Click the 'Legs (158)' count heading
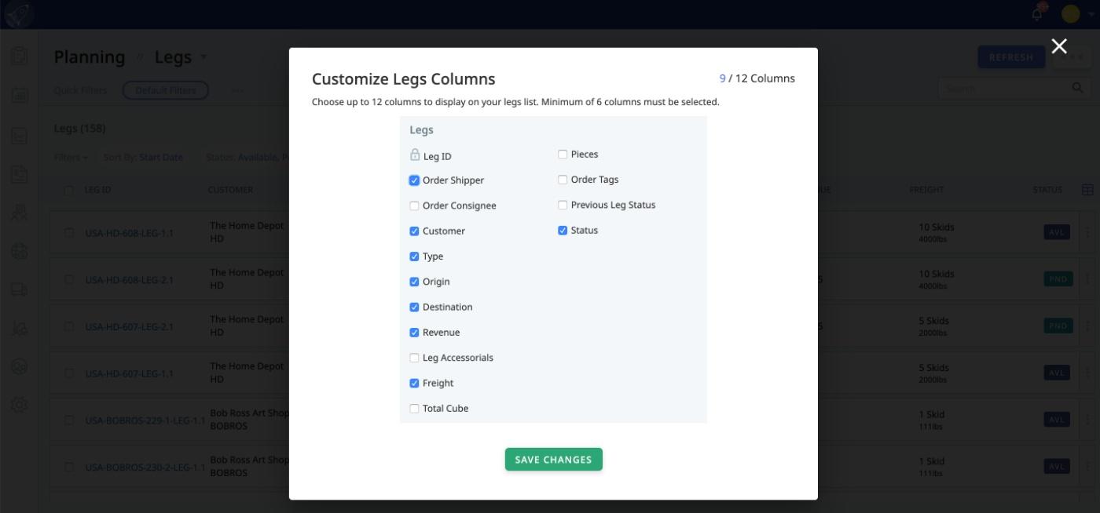 coord(79,129)
